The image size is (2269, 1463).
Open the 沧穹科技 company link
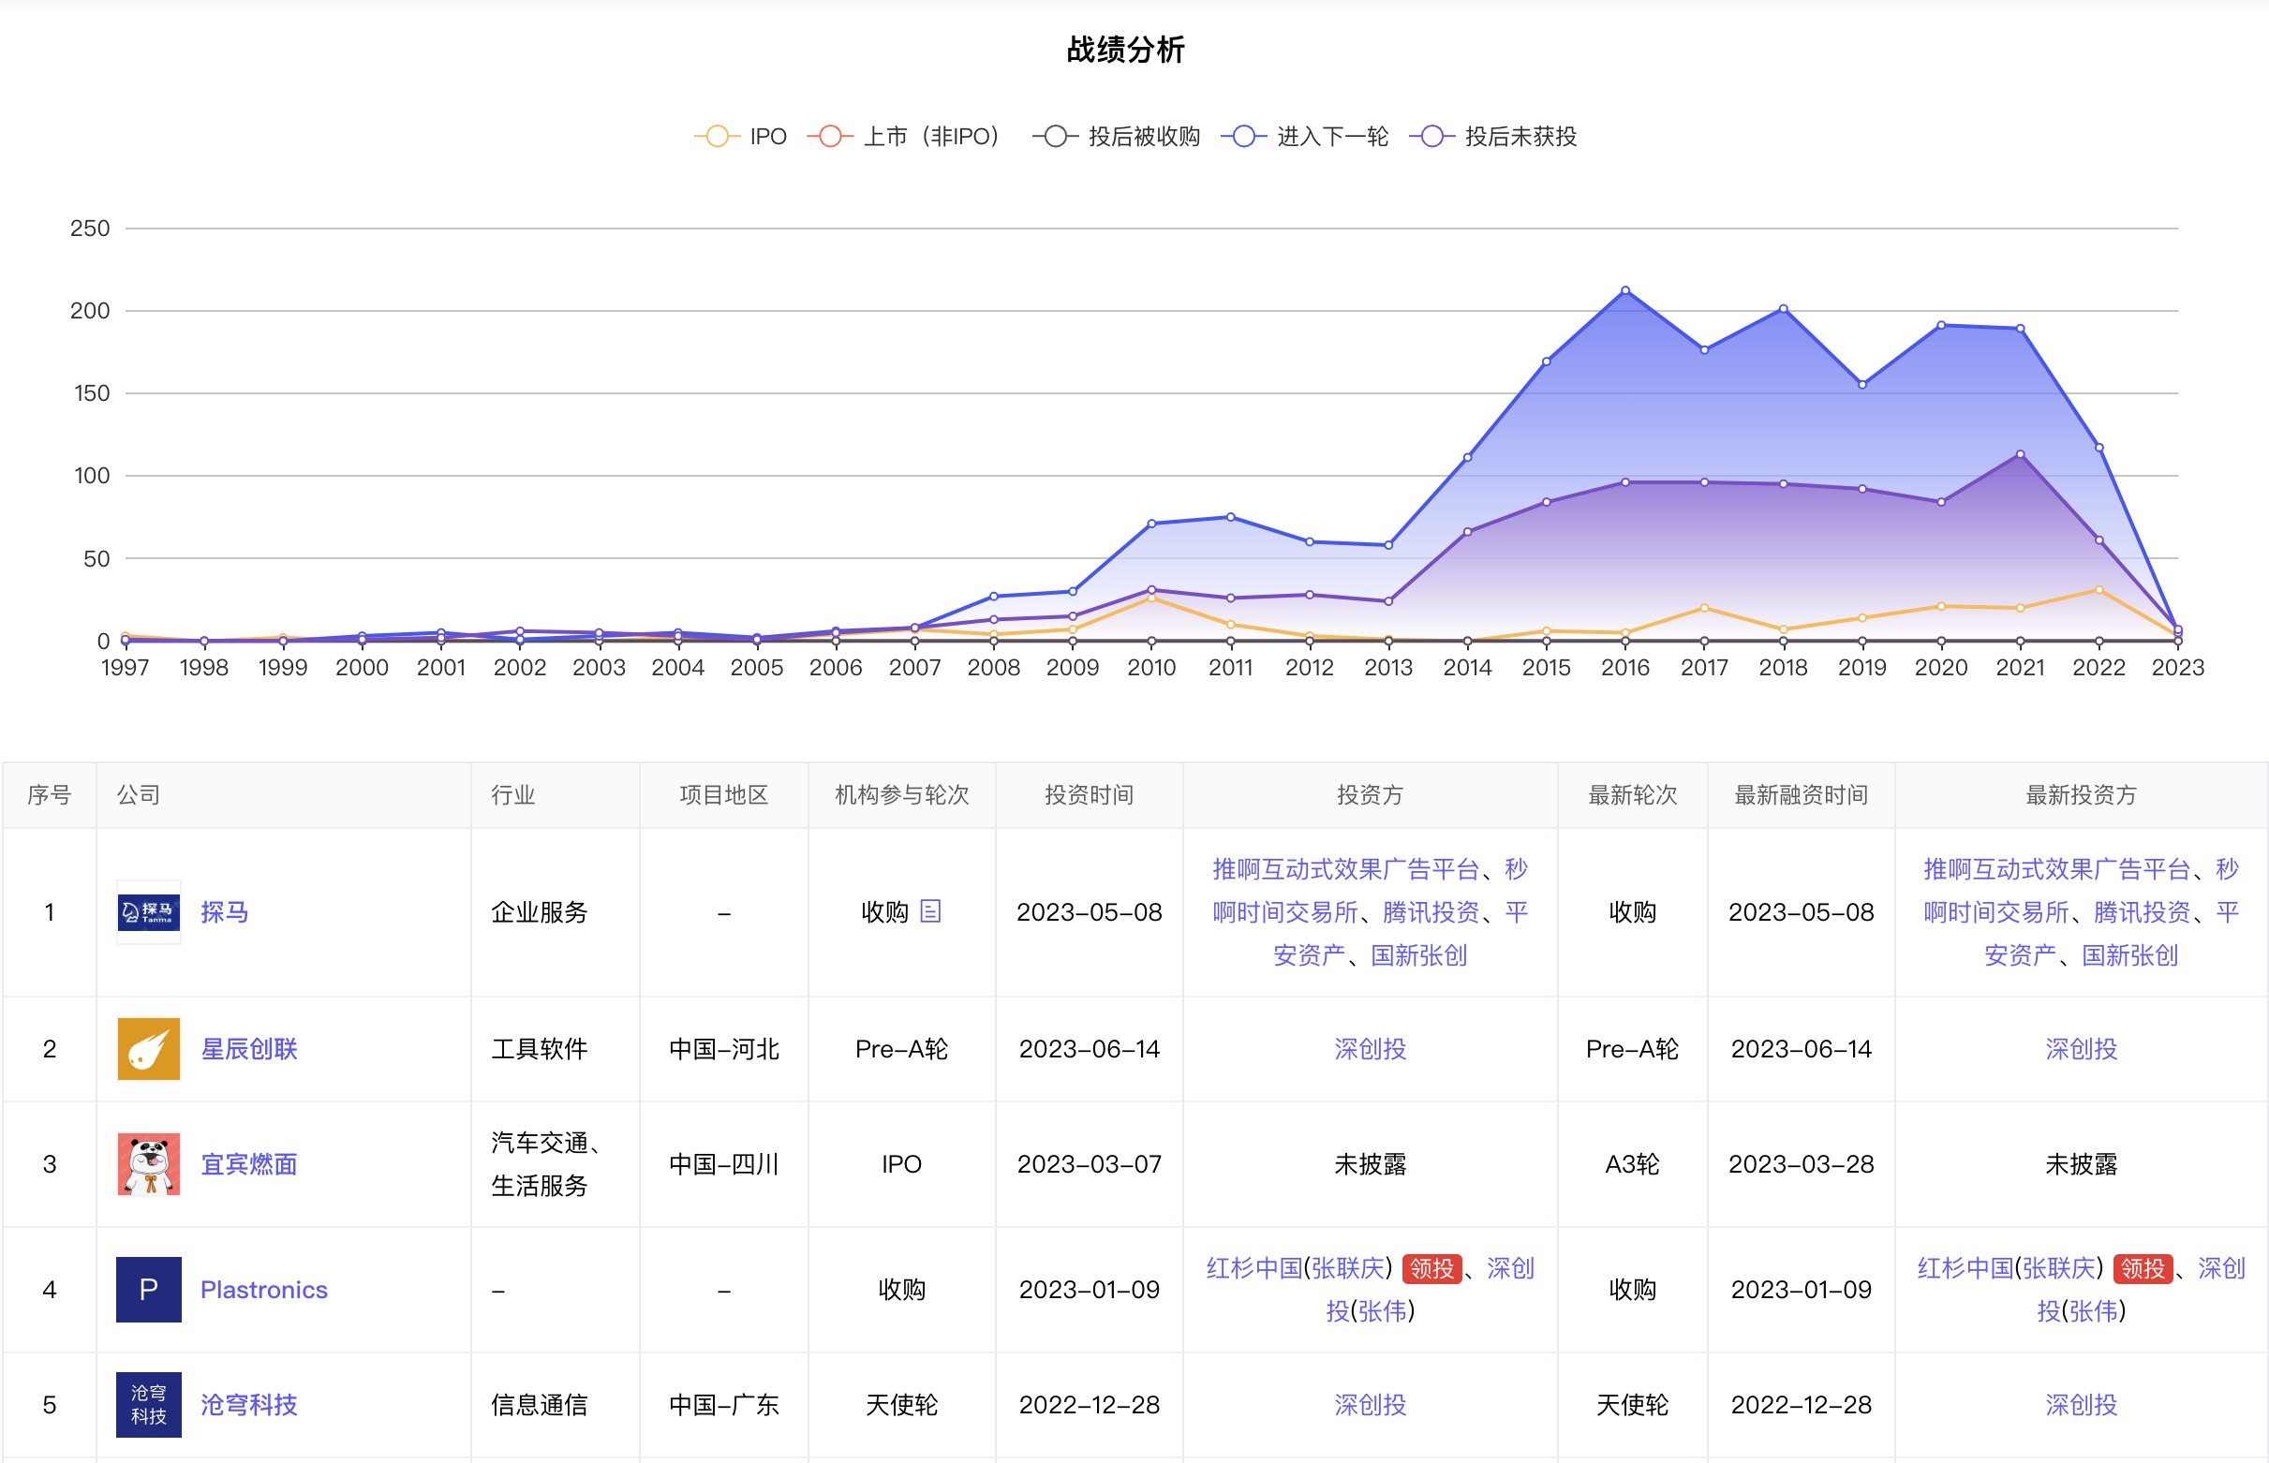[249, 1404]
